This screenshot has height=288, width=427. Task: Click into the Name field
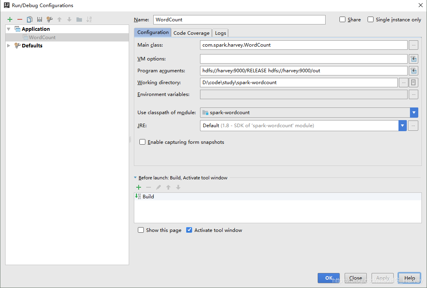click(239, 20)
